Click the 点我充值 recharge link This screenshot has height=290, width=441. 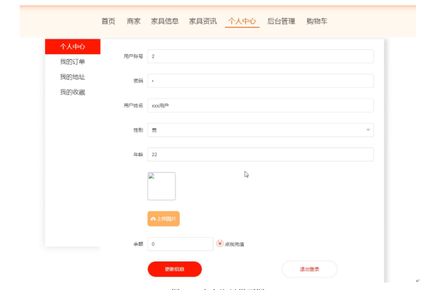pyautogui.click(x=234, y=244)
